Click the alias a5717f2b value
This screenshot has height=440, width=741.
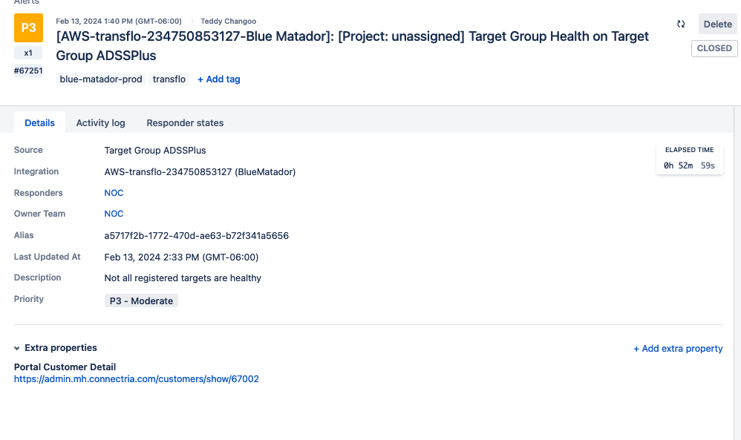pyautogui.click(x=197, y=235)
